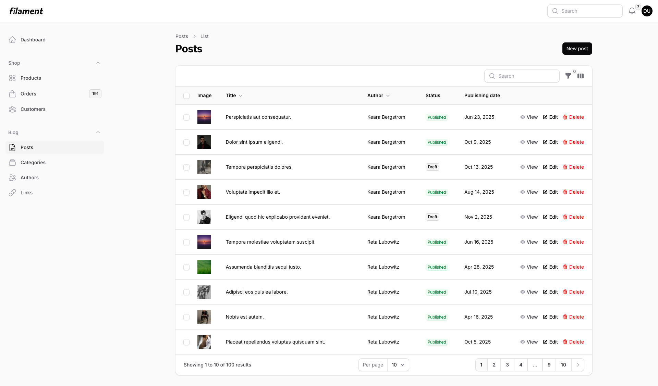The width and height of the screenshot is (658, 386).
Task: Collapse the Shop sidebar section
Action: pos(98,63)
